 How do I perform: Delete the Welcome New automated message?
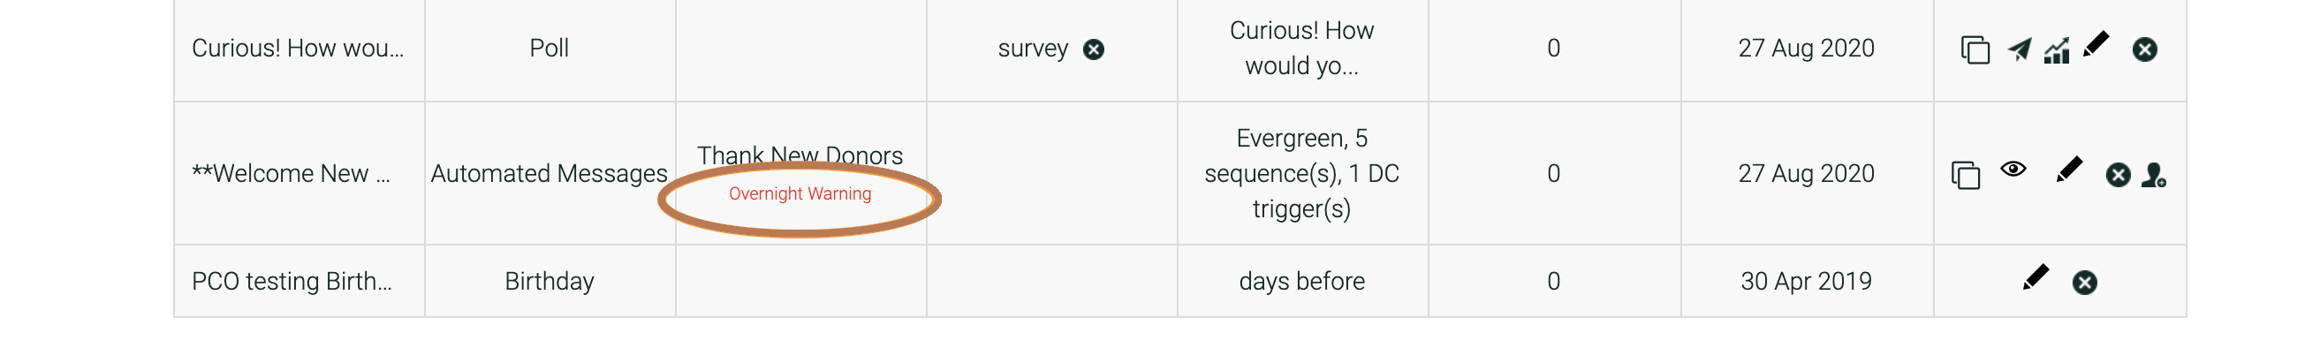pyautogui.click(x=2119, y=175)
